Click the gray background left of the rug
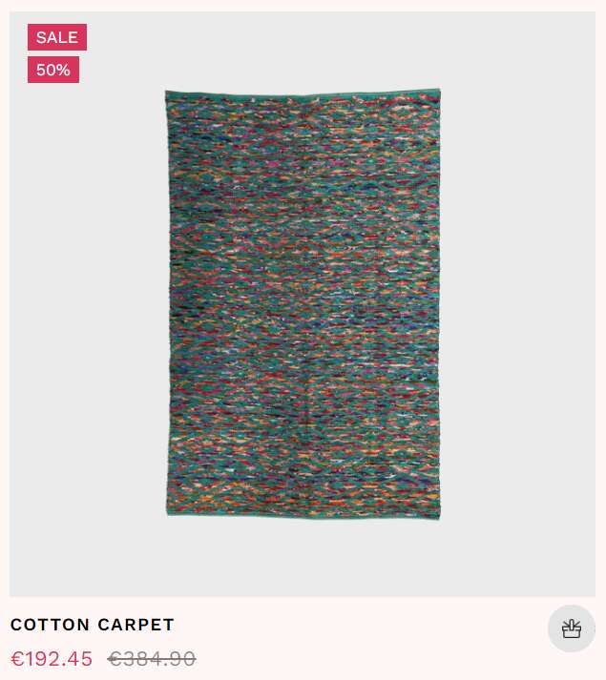The width and height of the screenshot is (606, 680). 87,303
